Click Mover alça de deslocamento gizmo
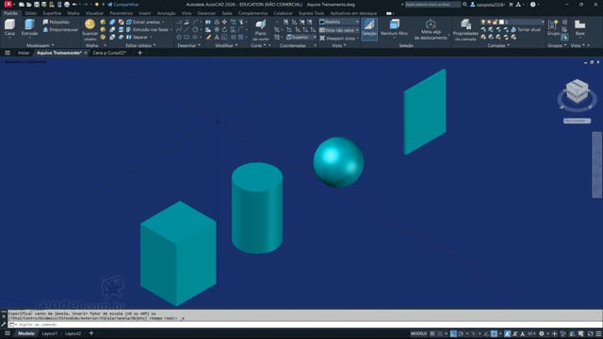Image resolution: width=603 pixels, height=339 pixels. [x=431, y=29]
